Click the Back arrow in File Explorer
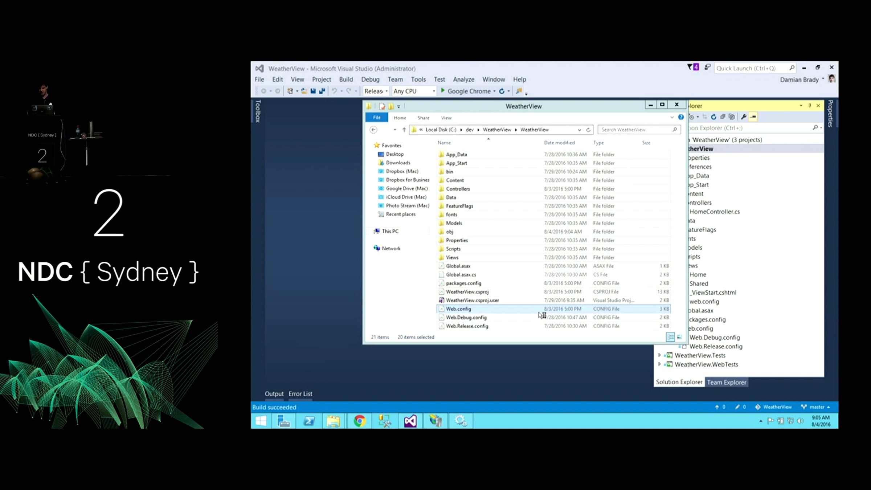Viewport: 871px width, 490px height. (x=373, y=130)
